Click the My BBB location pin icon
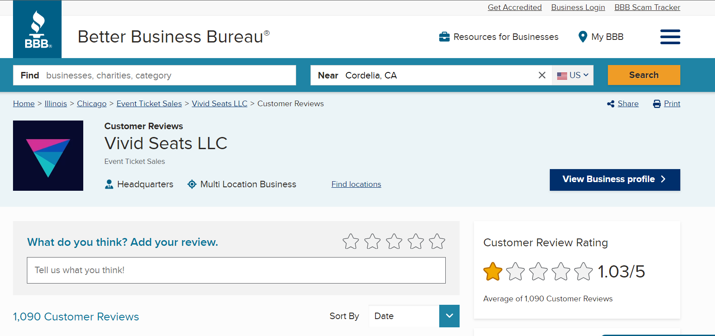Image resolution: width=715 pixels, height=336 pixels. (583, 37)
